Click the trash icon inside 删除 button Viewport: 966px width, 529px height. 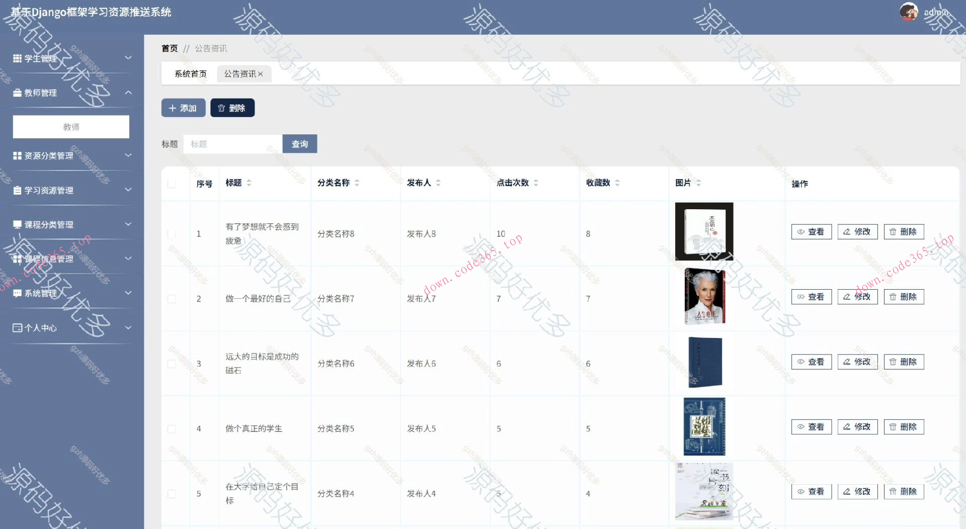pos(221,108)
